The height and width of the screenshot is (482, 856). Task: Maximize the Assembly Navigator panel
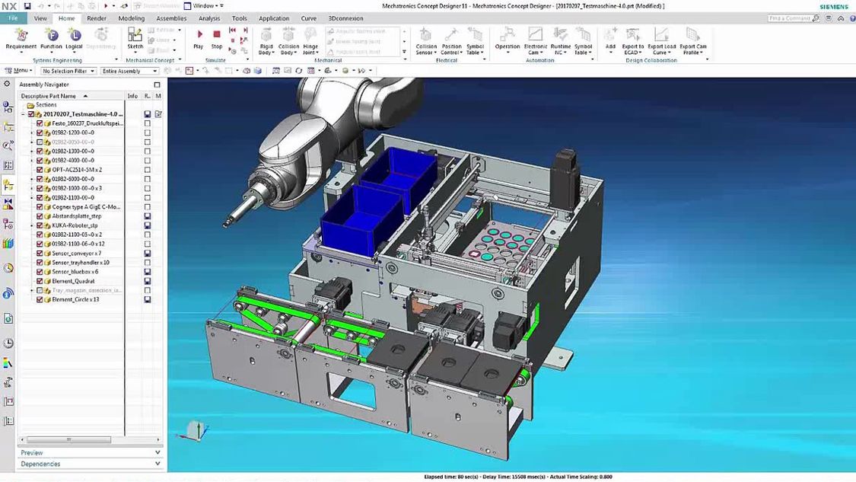[158, 85]
